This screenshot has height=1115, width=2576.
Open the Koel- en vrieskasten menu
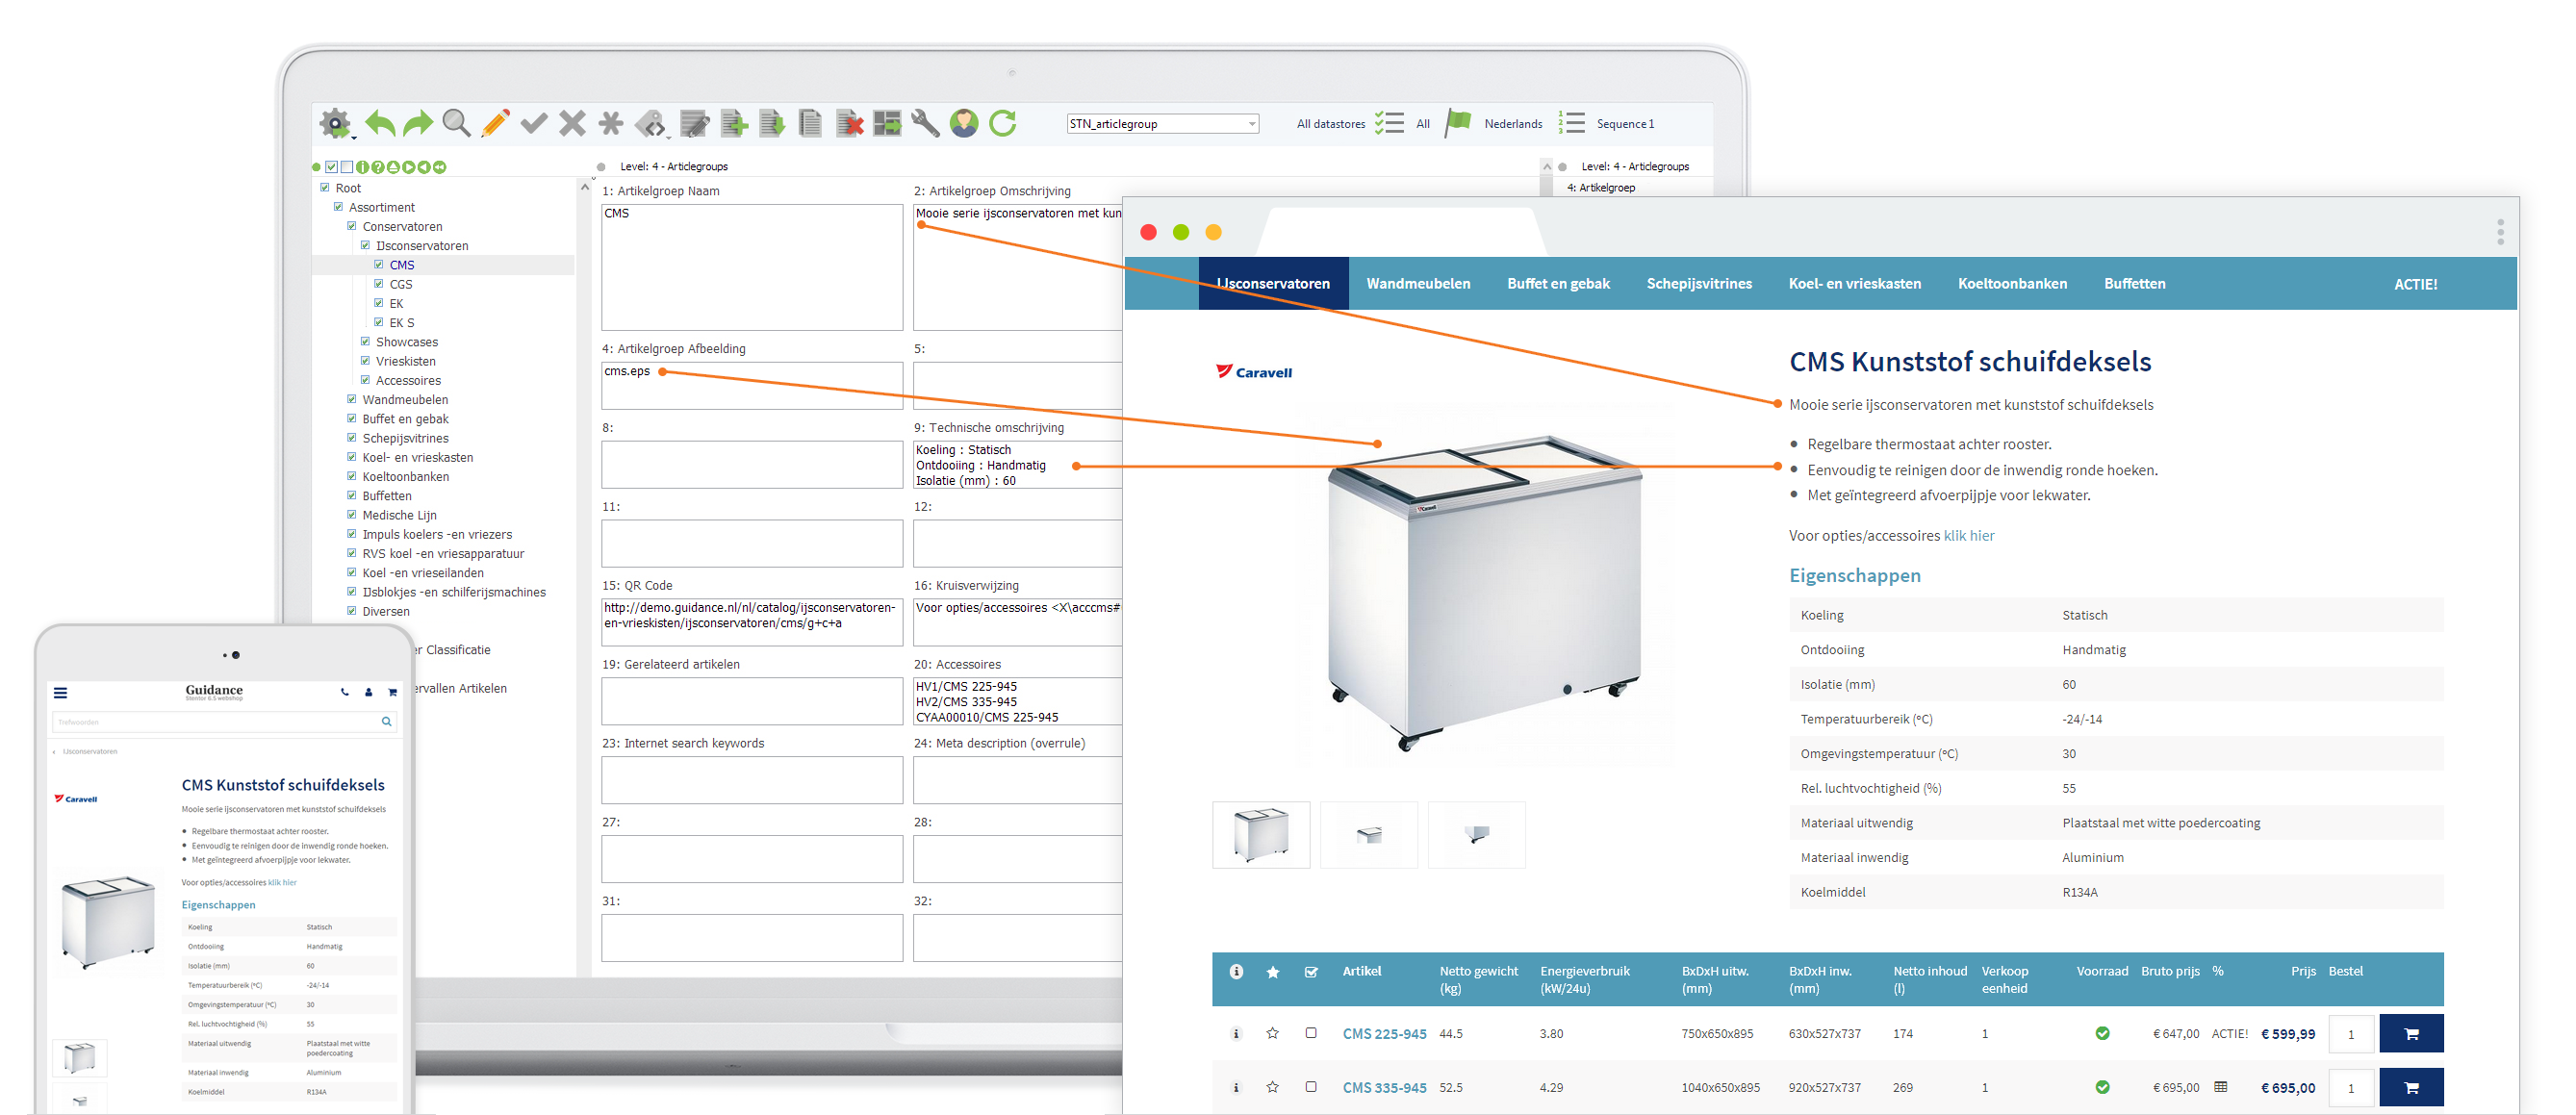[x=1854, y=284]
